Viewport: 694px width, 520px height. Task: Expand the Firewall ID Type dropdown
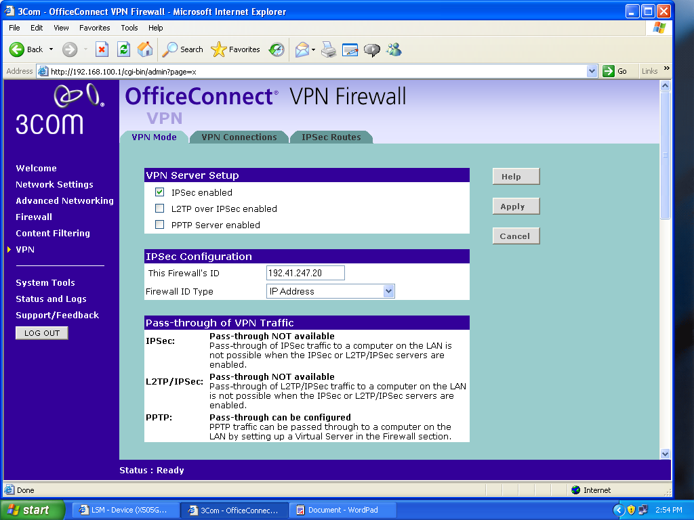[x=388, y=291]
